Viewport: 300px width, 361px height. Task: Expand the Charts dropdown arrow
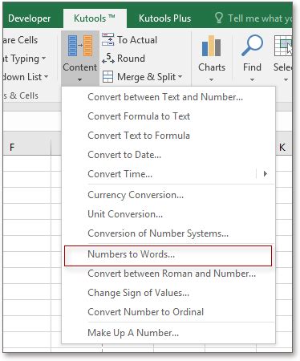tap(211, 79)
